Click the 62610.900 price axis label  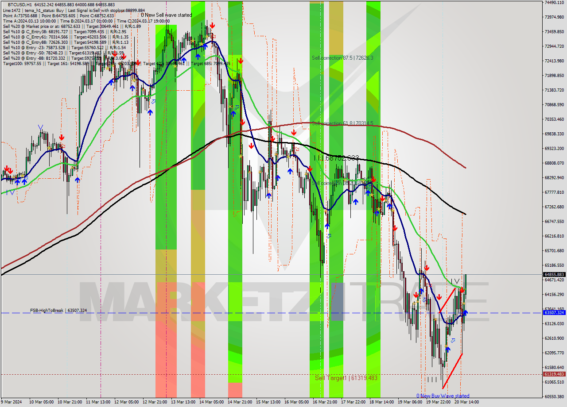tap(554, 338)
